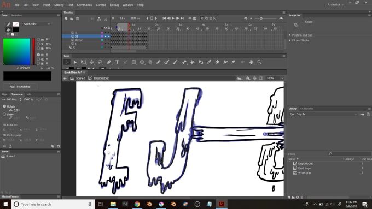
Task: Select the H hue radio button
Action: pyautogui.click(x=38, y=39)
